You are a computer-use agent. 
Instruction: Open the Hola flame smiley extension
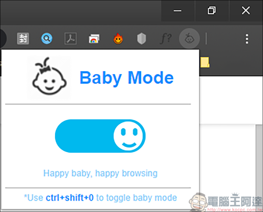tap(118, 39)
